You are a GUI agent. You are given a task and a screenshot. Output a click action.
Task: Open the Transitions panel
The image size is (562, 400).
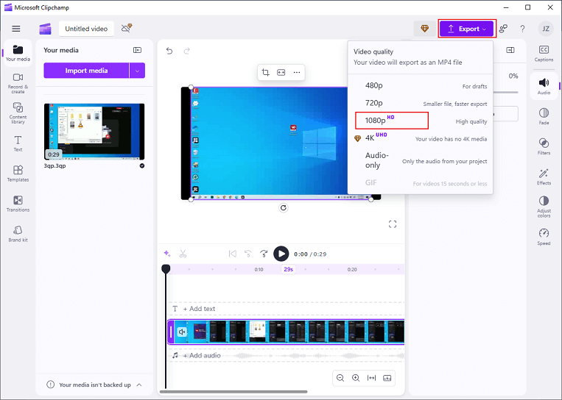[x=18, y=204]
